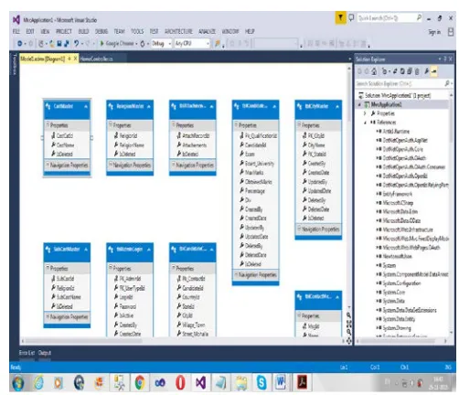The height and width of the screenshot is (395, 459).
Task: Open the Toolbox side panel tab
Action: [x=14, y=65]
